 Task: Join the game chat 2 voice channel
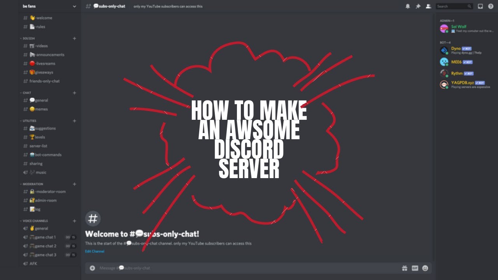click(x=49, y=246)
